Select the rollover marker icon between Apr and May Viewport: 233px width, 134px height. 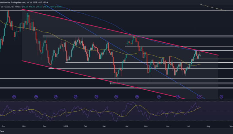[137, 97]
